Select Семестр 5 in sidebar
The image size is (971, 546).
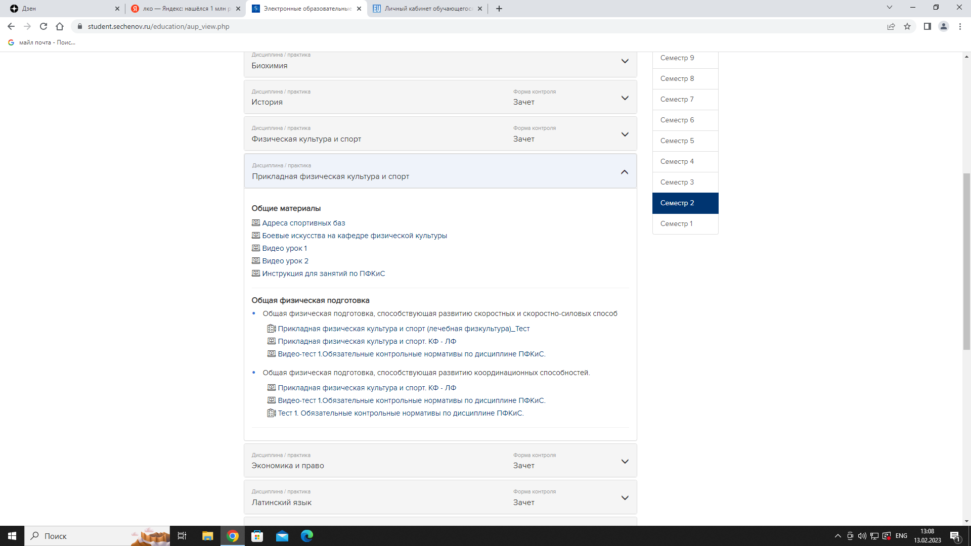click(685, 141)
